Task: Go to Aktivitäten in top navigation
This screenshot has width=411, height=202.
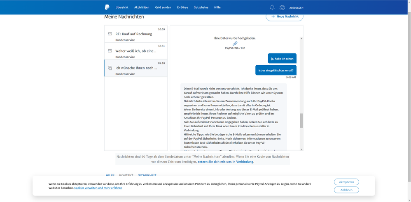Action: coord(142,7)
